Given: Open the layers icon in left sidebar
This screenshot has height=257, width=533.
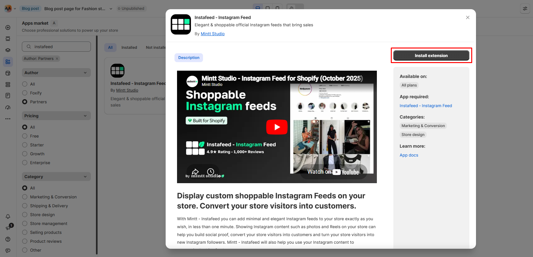Looking at the screenshot, I should point(8,50).
